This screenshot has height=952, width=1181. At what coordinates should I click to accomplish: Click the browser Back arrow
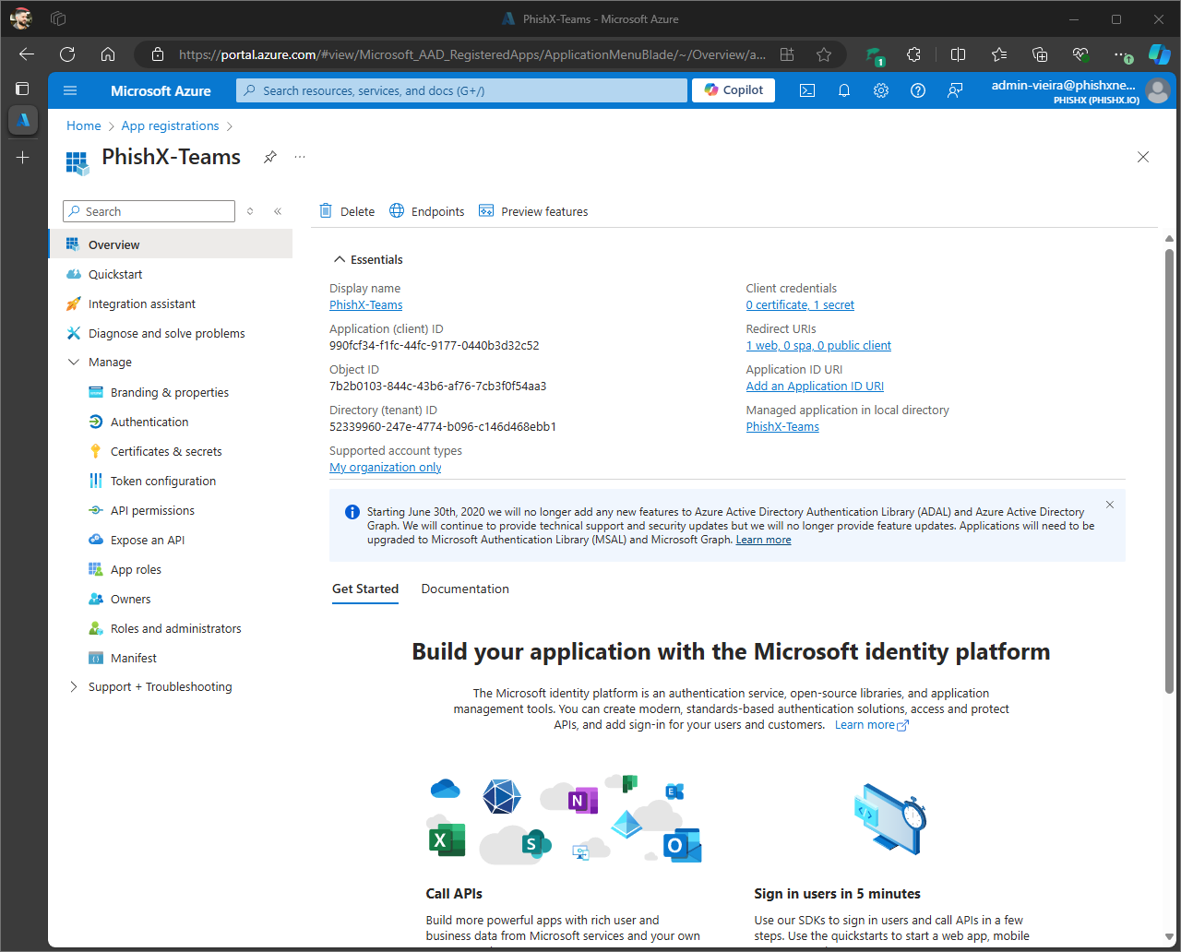coord(27,54)
